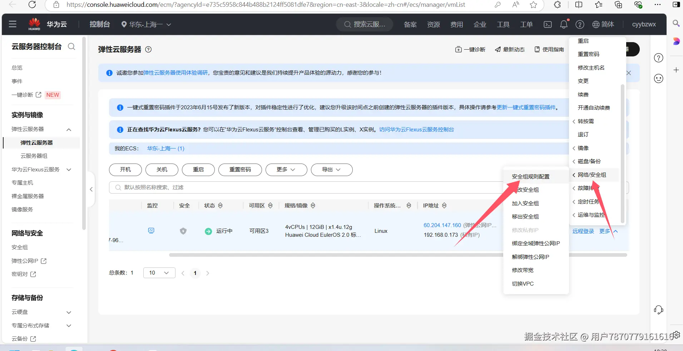Click the smiley feedback icon
The image size is (683, 351).
[x=658, y=79]
